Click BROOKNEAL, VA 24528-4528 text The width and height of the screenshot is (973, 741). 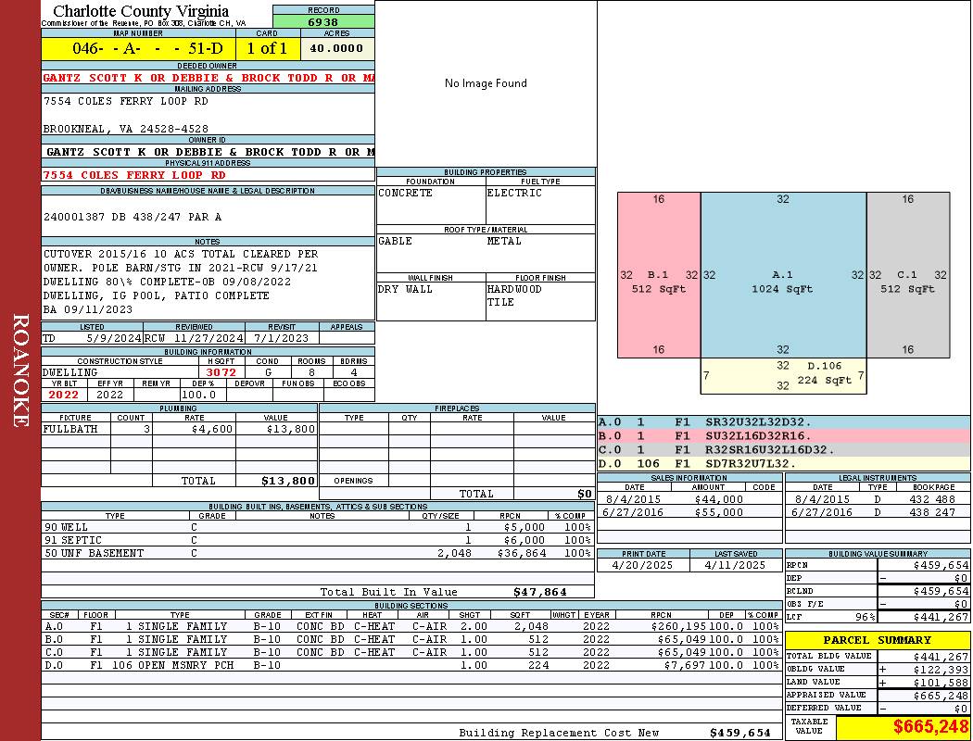126,129
